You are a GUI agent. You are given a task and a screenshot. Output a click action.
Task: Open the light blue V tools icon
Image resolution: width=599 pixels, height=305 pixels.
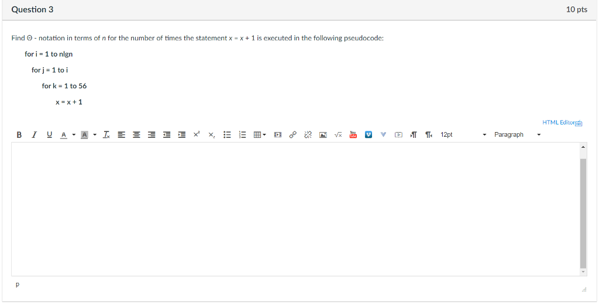click(x=384, y=135)
